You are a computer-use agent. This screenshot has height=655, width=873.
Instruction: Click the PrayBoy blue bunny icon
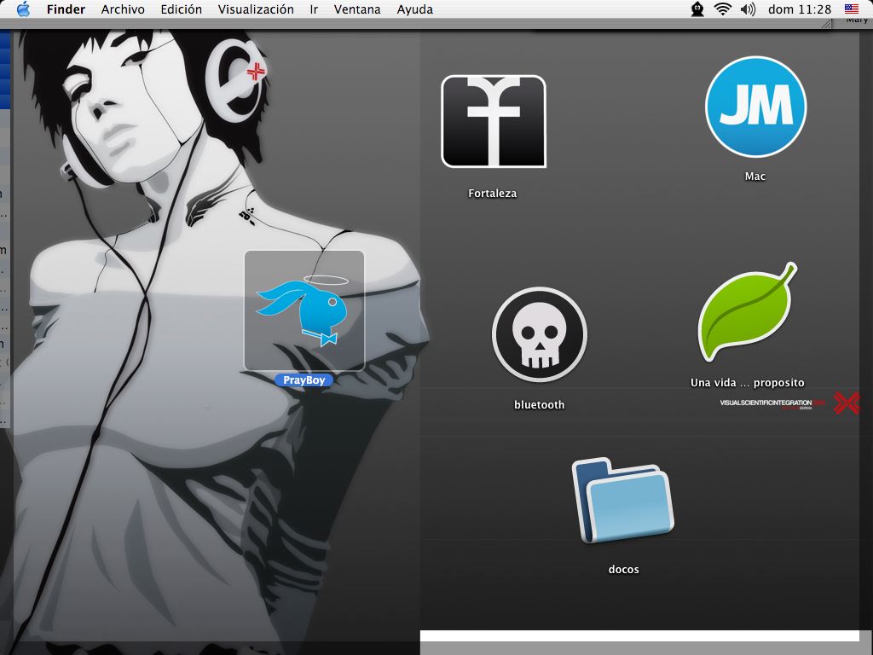coord(304,310)
